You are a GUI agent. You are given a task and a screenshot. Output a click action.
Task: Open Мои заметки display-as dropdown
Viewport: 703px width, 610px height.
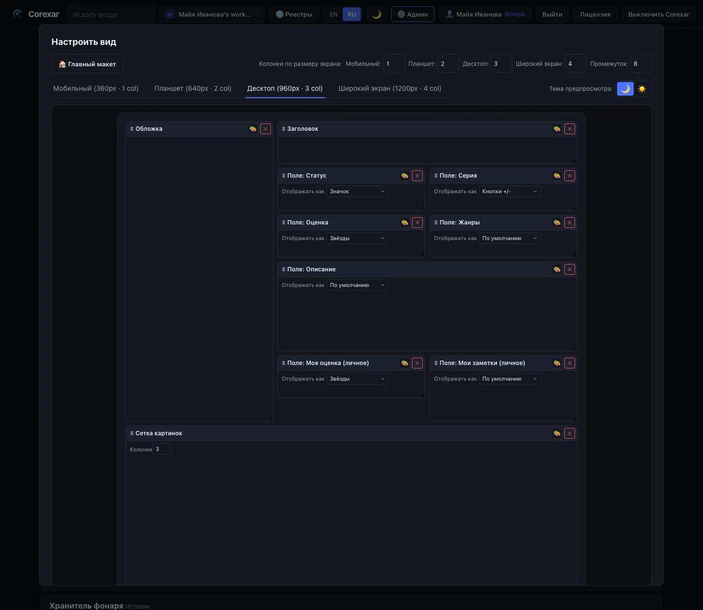[x=510, y=379]
